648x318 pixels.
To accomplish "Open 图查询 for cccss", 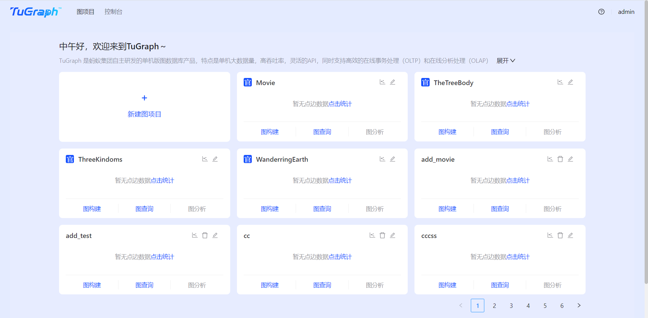I will (x=500, y=285).
